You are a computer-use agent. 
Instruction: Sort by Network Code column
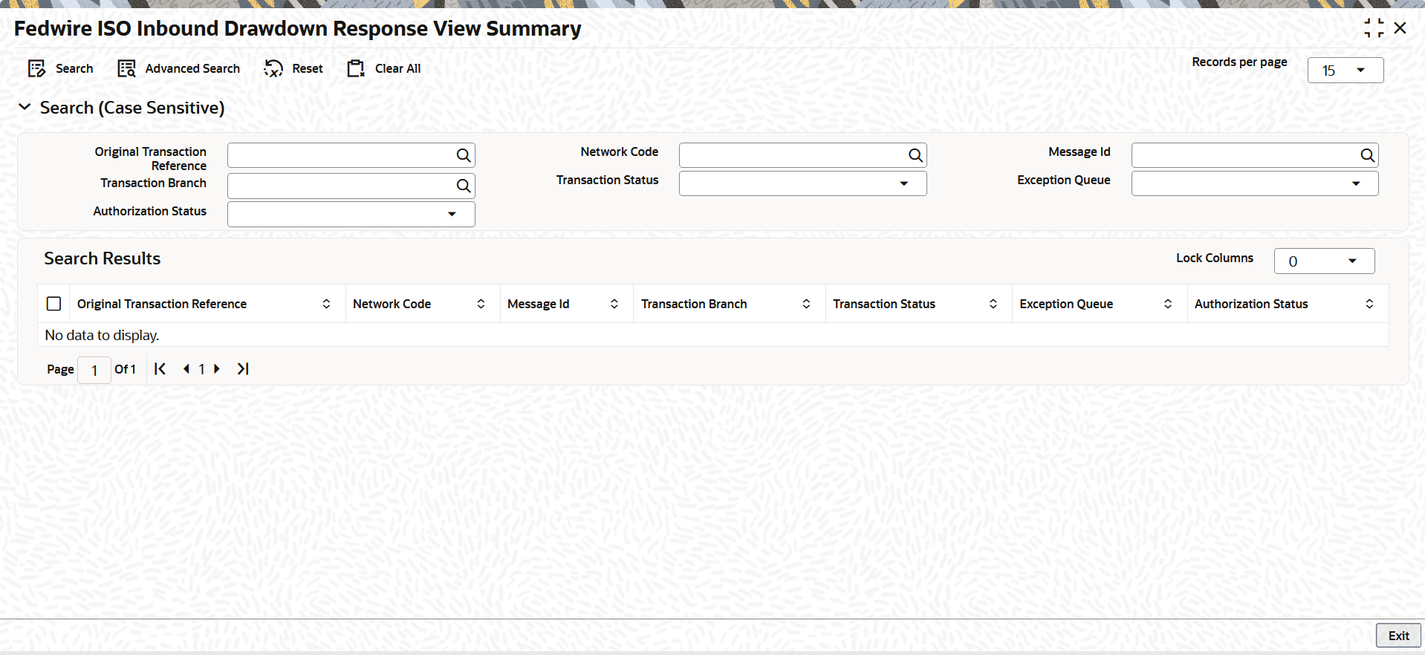click(x=481, y=304)
